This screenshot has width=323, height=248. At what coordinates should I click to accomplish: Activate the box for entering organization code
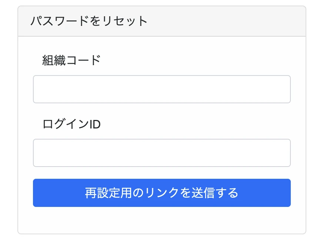(x=162, y=89)
